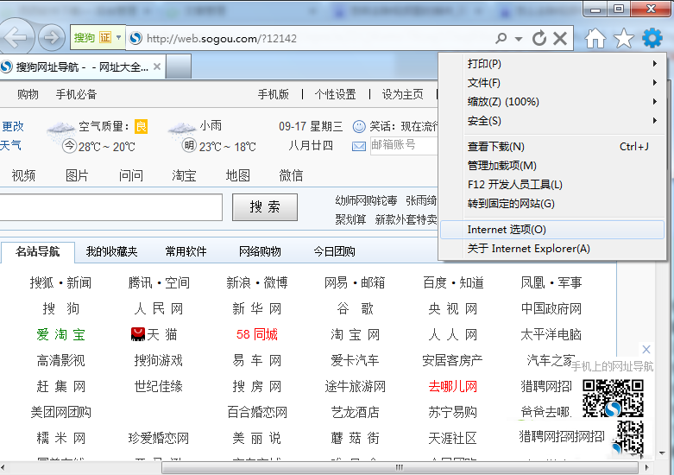Select the 地图 search category
The height and width of the screenshot is (475, 674).
[x=237, y=175]
